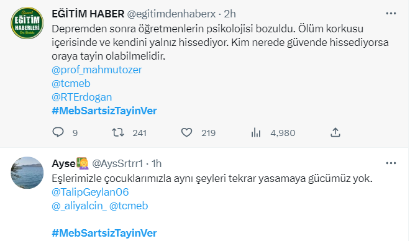Image resolution: width=410 pixels, height=241 pixels.
Task: Open more options on Ayse's reply
Action: [391, 163]
